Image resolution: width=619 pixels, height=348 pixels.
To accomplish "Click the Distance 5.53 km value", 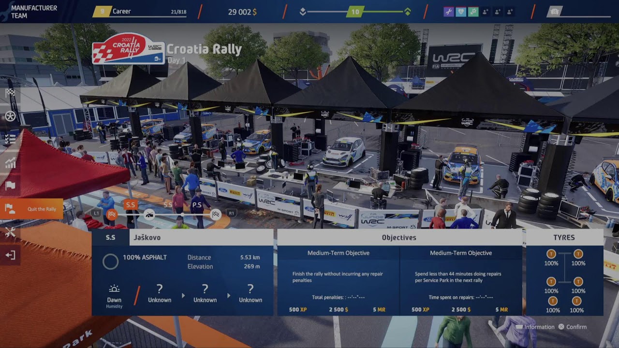I will tap(250, 258).
